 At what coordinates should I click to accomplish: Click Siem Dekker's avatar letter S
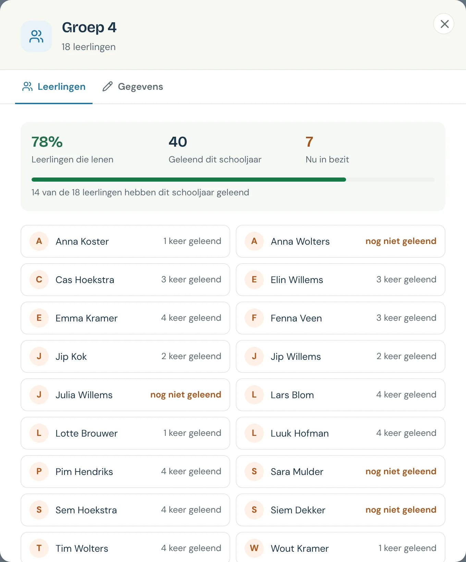(x=254, y=510)
